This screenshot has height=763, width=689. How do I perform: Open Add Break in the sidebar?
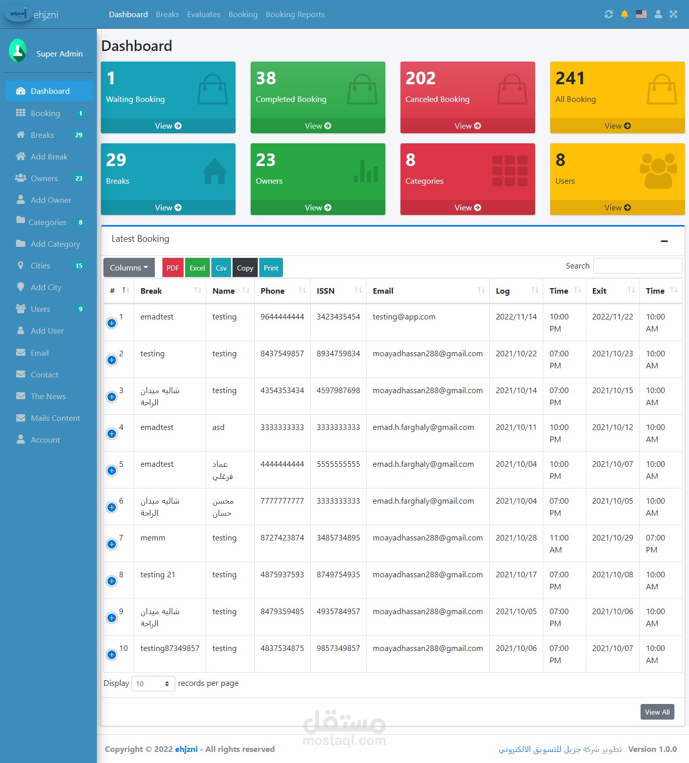[x=49, y=156]
